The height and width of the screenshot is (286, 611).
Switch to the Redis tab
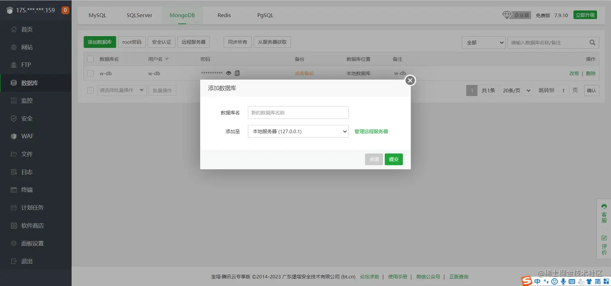pos(224,15)
